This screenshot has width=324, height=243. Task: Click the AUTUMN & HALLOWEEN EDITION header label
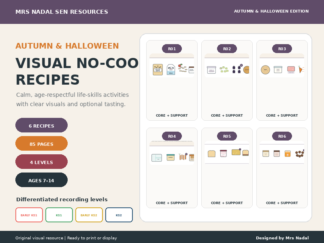coord(271,11)
